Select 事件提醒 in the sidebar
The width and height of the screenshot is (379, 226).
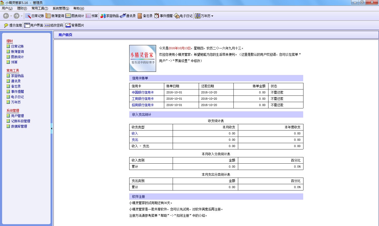[x=17, y=92]
